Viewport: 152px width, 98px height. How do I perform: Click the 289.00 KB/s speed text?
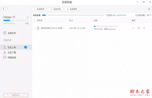point(122,15)
